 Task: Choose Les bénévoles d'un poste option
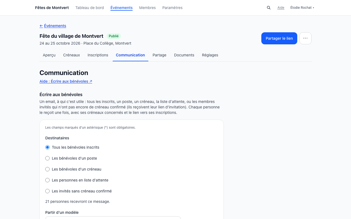[x=47, y=158]
